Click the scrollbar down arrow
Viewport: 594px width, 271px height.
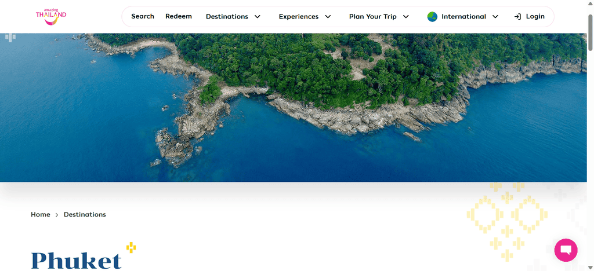pos(590,268)
